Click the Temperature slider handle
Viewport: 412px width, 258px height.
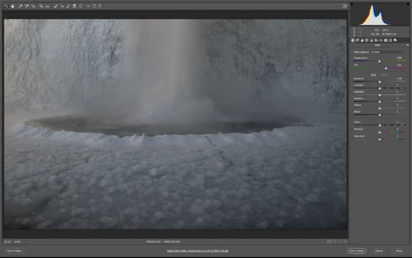click(379, 61)
